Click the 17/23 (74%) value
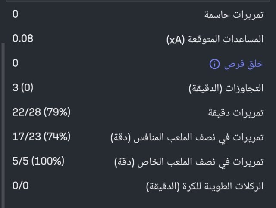Image resolution: width=276 pixels, height=208 pixels. pyautogui.click(x=41, y=137)
